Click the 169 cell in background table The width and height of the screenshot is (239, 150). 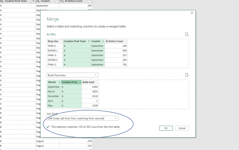(76, 6)
